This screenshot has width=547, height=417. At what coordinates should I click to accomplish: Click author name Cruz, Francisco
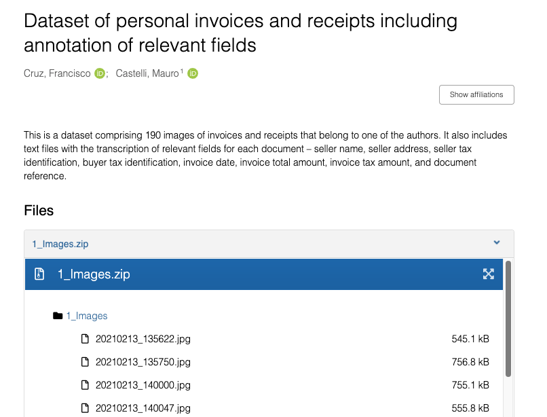(57, 73)
